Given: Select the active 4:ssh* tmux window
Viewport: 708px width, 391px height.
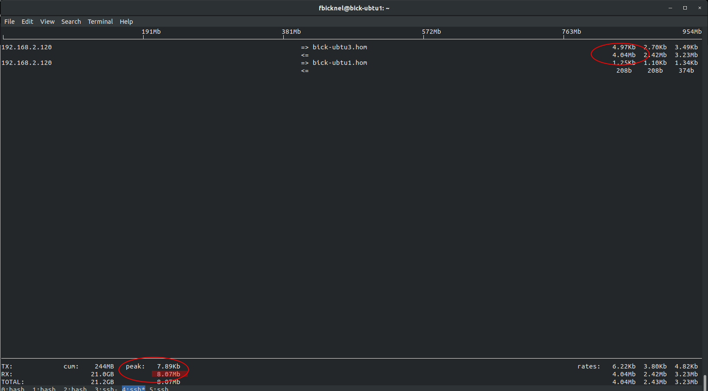Looking at the screenshot, I should tap(134, 388).
